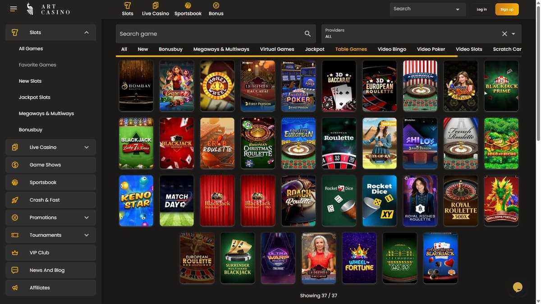Click the Tournaments ticket icon
This screenshot has height=304, width=541.
15,235
